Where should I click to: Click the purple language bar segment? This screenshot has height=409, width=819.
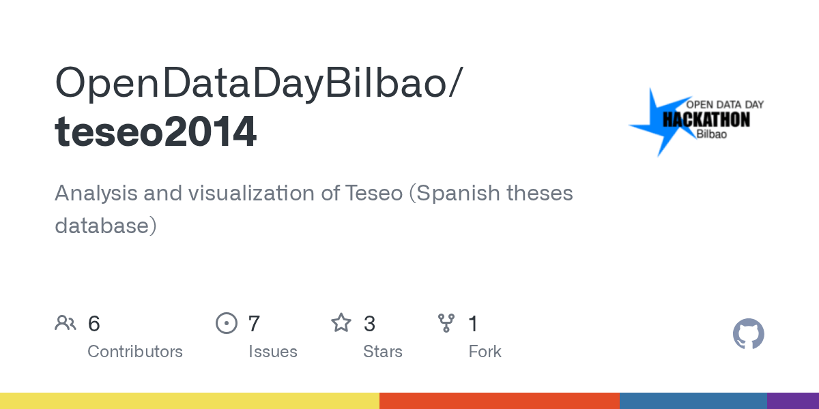(x=793, y=401)
